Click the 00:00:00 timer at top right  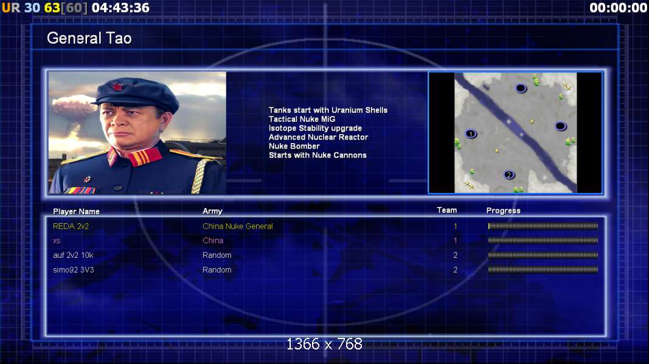tap(619, 7)
